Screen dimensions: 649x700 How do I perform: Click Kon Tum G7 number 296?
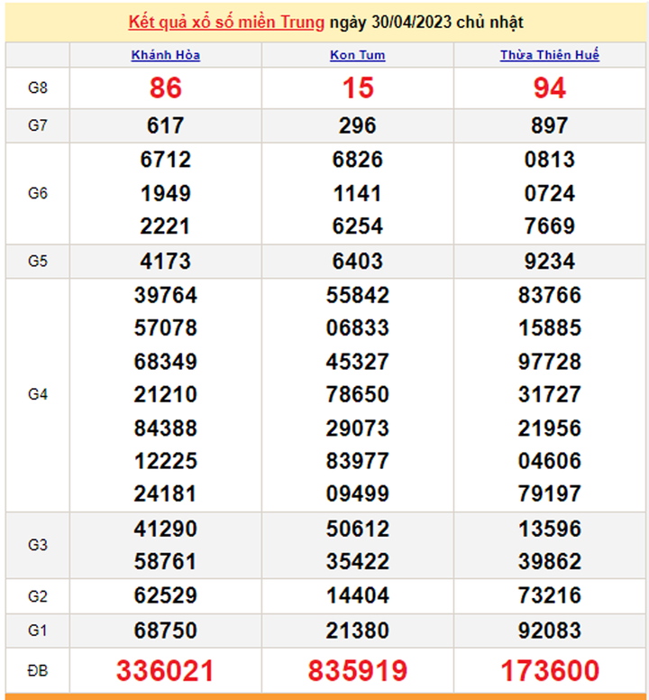358,125
